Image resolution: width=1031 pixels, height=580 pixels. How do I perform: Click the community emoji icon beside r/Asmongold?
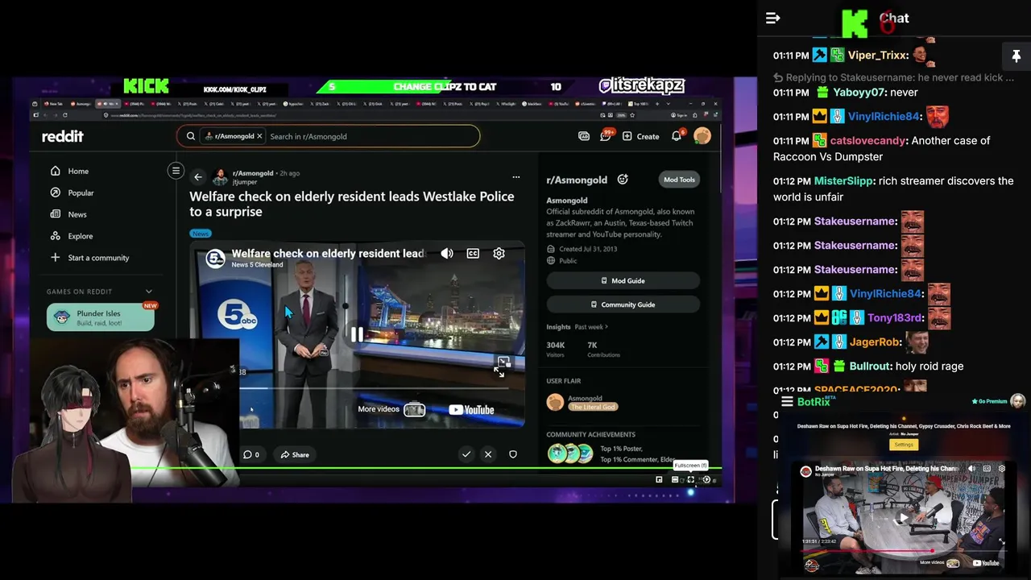(622, 180)
